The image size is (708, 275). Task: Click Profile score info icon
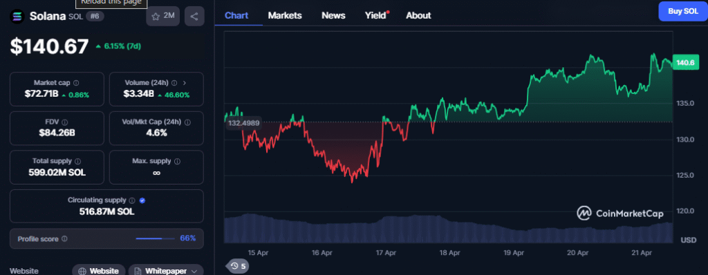[64, 238]
